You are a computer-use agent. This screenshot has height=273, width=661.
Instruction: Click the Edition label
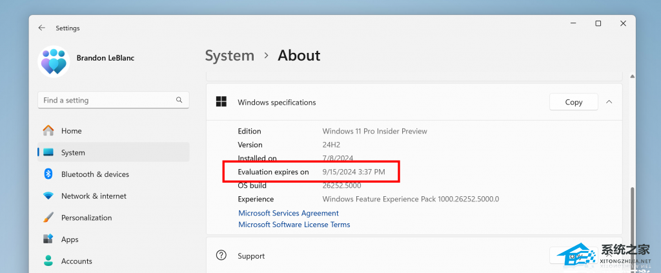coord(250,131)
